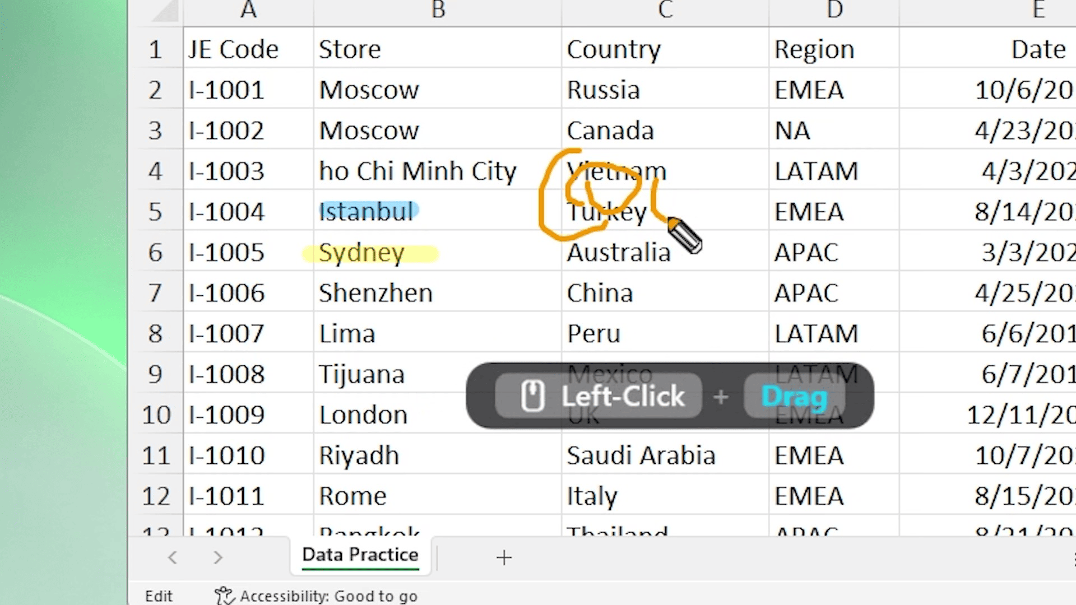Select the Lima cell

pyautogui.click(x=438, y=333)
